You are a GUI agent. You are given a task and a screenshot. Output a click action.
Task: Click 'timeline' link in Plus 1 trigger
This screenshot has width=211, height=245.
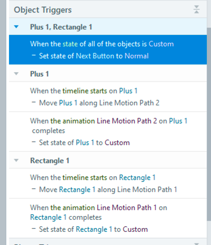75,91
